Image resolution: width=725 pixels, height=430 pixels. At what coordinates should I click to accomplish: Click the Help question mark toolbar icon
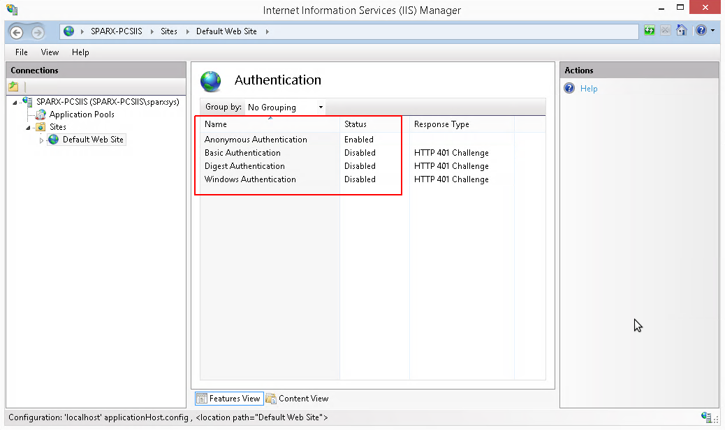(x=701, y=31)
